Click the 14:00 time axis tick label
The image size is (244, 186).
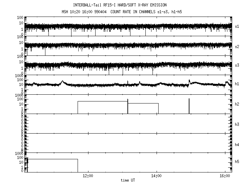coord(157,176)
